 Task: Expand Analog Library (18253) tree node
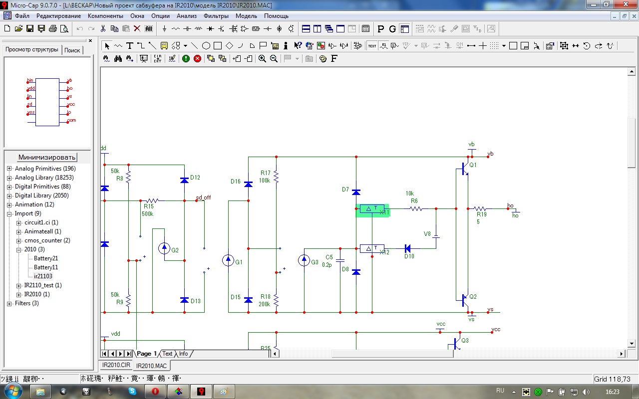(9, 178)
